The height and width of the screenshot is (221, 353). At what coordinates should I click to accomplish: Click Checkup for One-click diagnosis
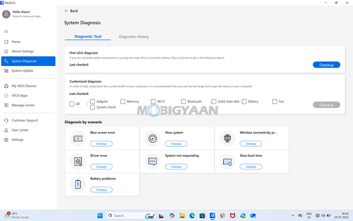click(326, 65)
